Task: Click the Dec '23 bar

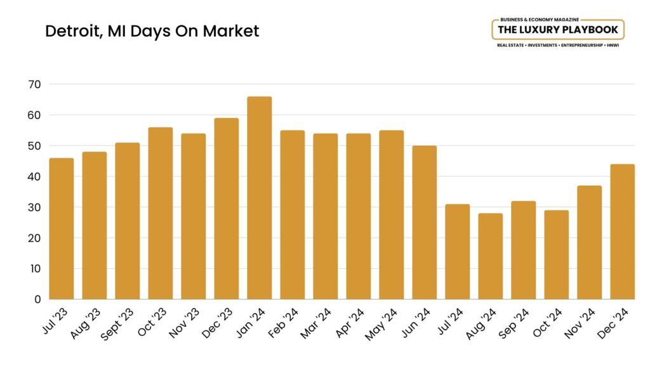Action: coord(227,208)
